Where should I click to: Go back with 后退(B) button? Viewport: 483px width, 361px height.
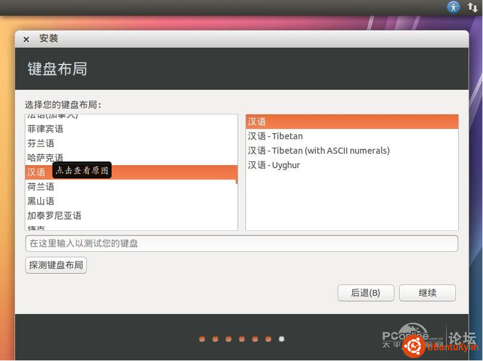tap(365, 293)
